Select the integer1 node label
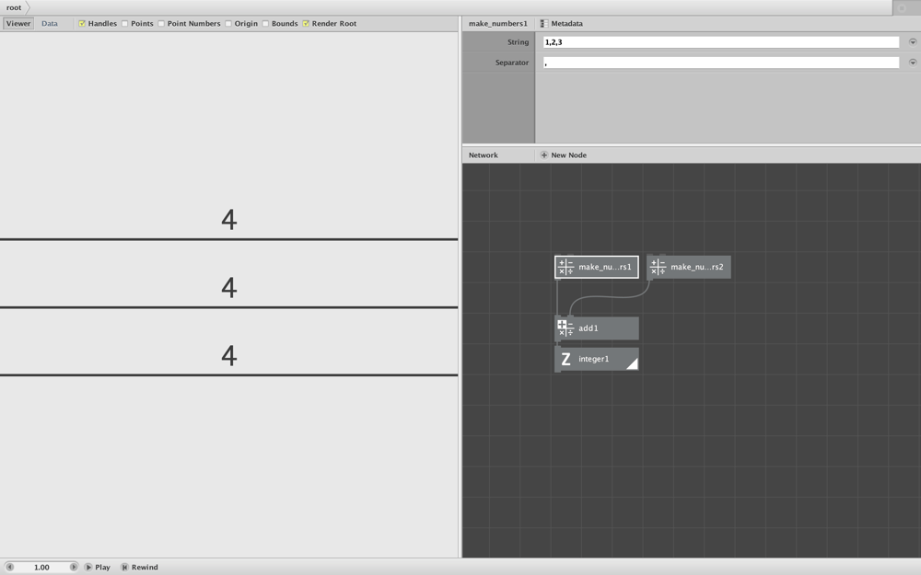This screenshot has width=921, height=575. click(x=593, y=359)
